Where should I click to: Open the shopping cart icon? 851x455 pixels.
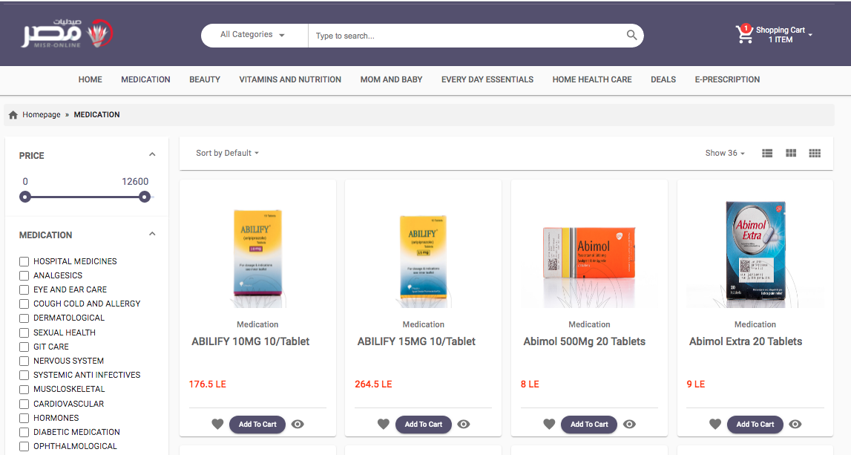click(x=744, y=34)
